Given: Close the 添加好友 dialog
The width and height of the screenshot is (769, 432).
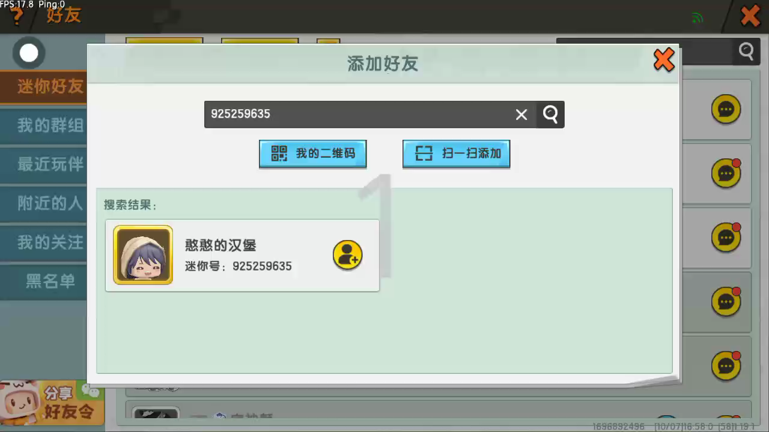Looking at the screenshot, I should coord(663,60).
